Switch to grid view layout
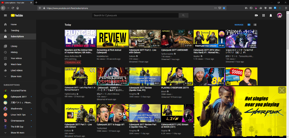 tap(249, 25)
